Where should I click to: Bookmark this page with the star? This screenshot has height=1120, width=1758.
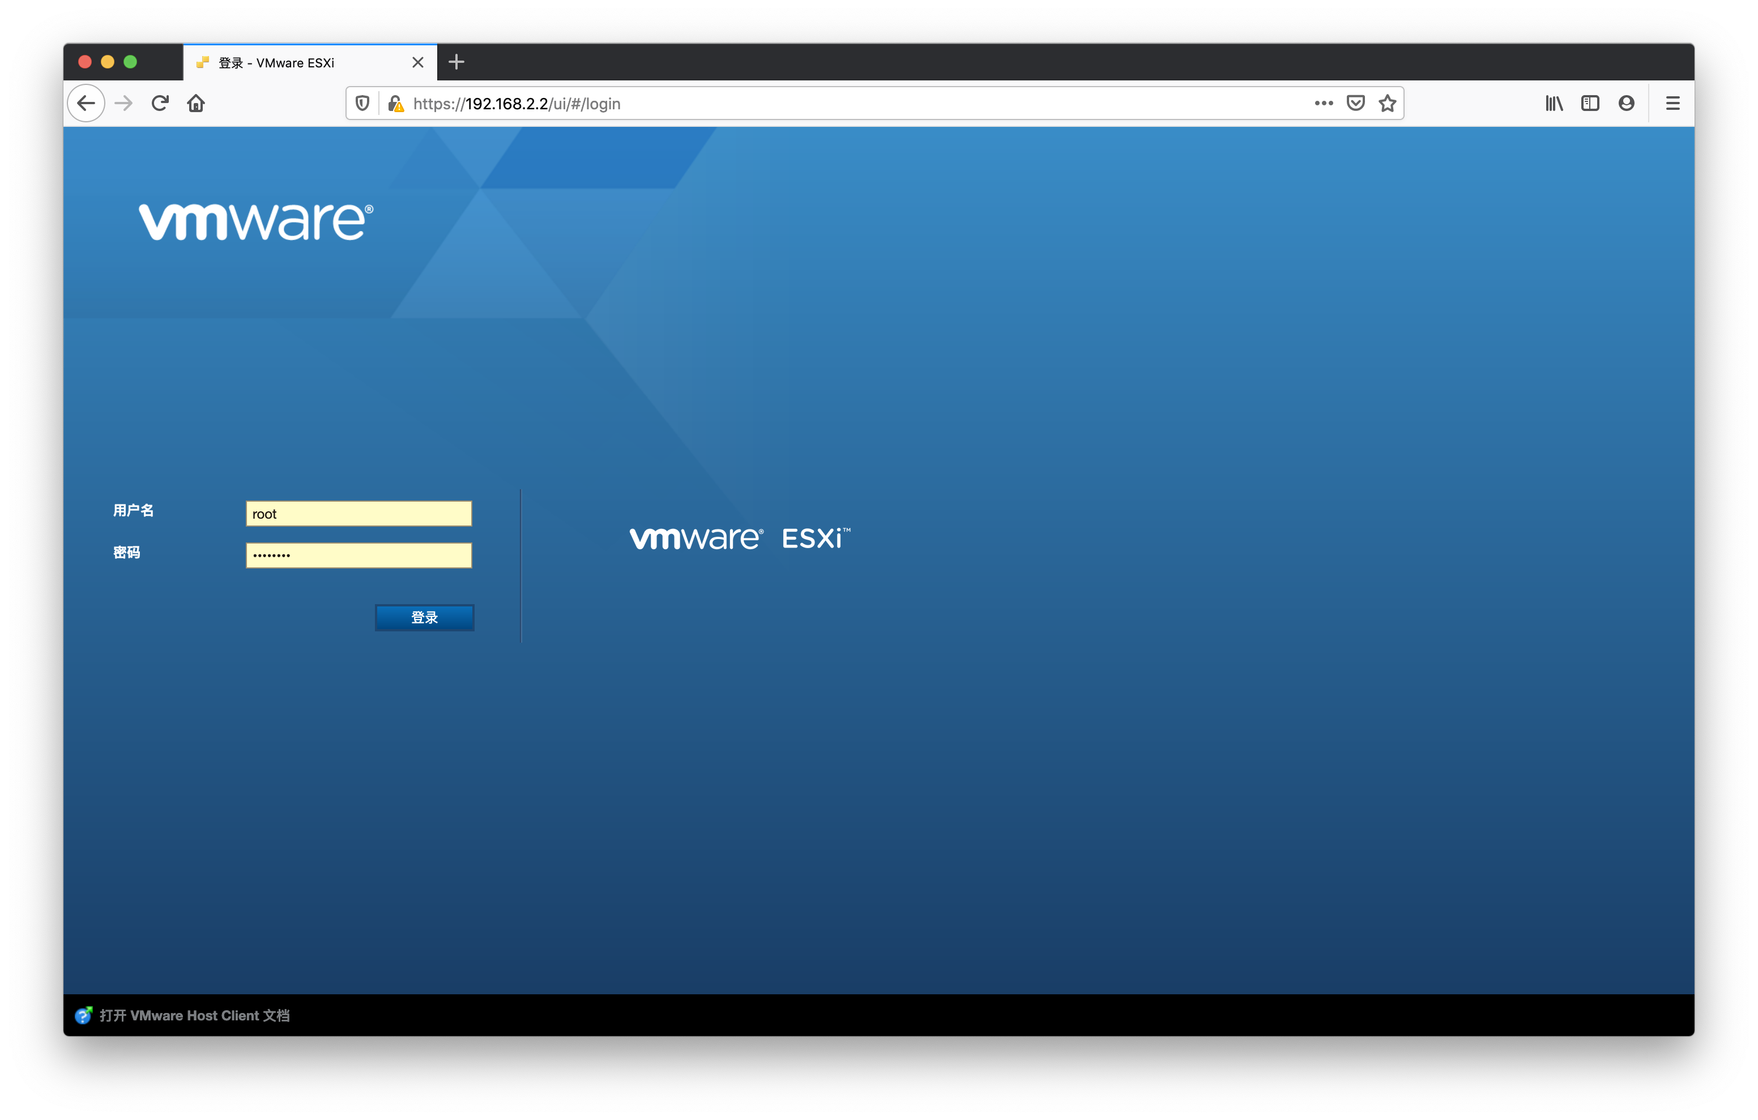[x=1387, y=104]
